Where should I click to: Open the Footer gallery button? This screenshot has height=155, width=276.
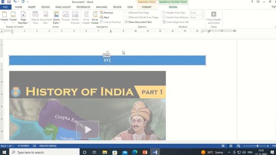point(13,18)
